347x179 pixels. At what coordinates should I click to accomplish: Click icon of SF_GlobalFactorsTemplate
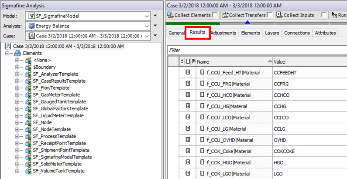coord(28,108)
